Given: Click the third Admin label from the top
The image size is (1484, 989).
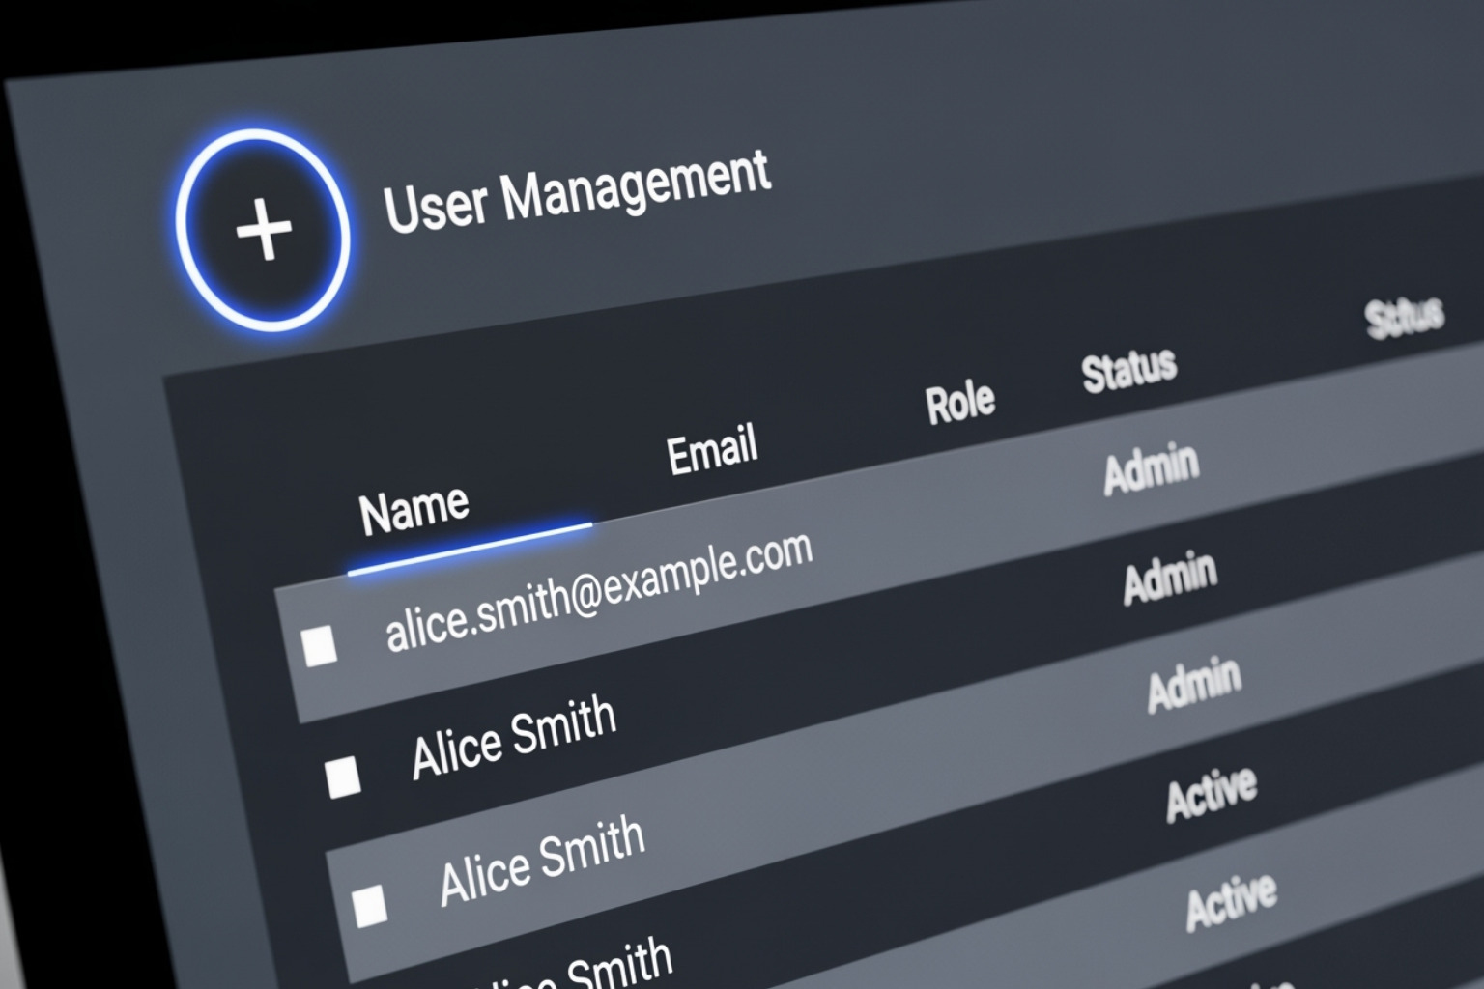Looking at the screenshot, I should click(x=1194, y=683).
